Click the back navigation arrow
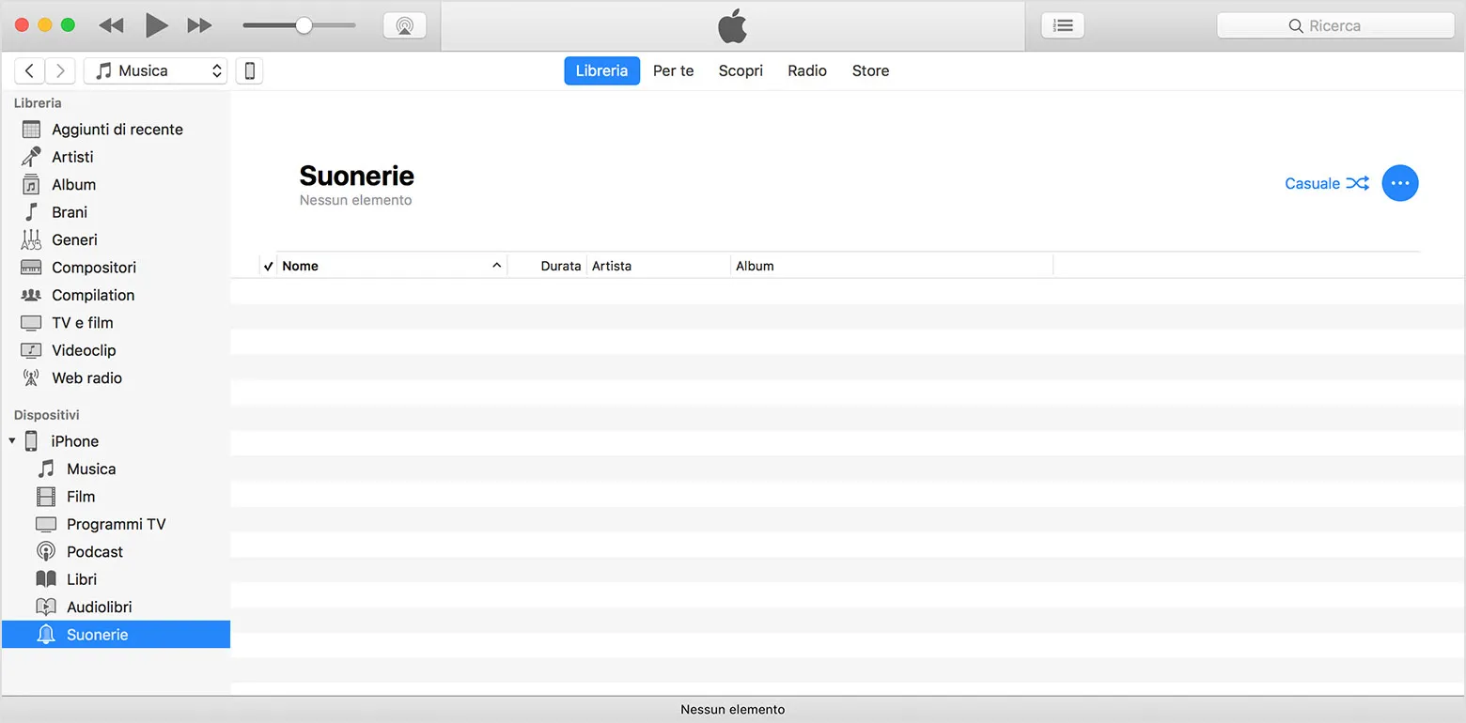Viewport: 1466px width, 723px height. click(29, 70)
